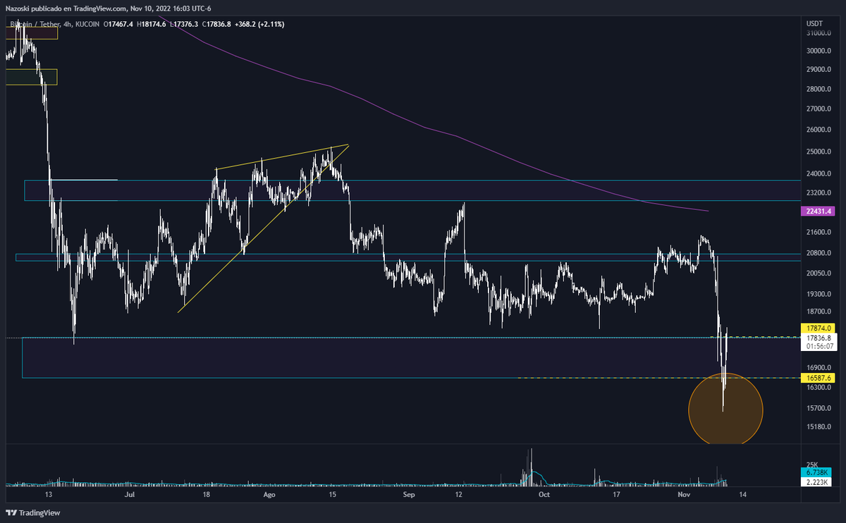Click the 25000.0 price axis label
This screenshot has width=846, height=523.
[x=818, y=152]
